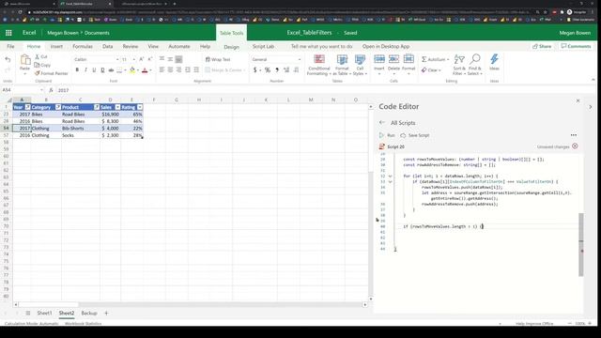Open Conditional Formatting menu
The height and width of the screenshot is (338, 601).
click(x=318, y=65)
